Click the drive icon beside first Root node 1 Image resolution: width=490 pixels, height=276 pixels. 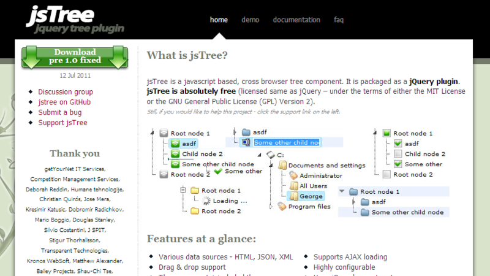pos(164,133)
